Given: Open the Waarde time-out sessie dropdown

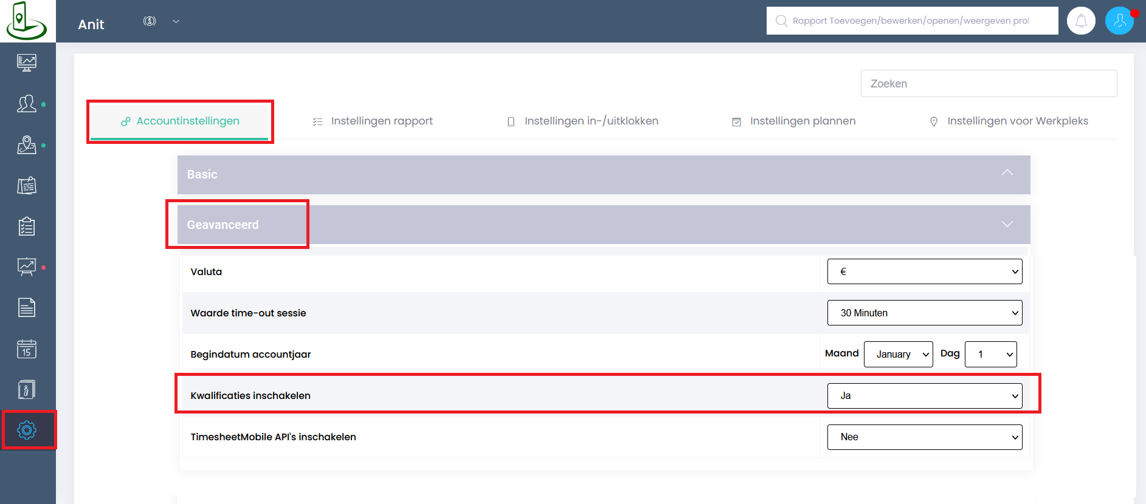Looking at the screenshot, I should (925, 313).
